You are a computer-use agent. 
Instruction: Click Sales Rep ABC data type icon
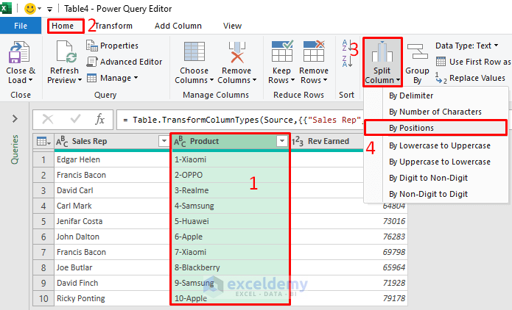(62, 141)
